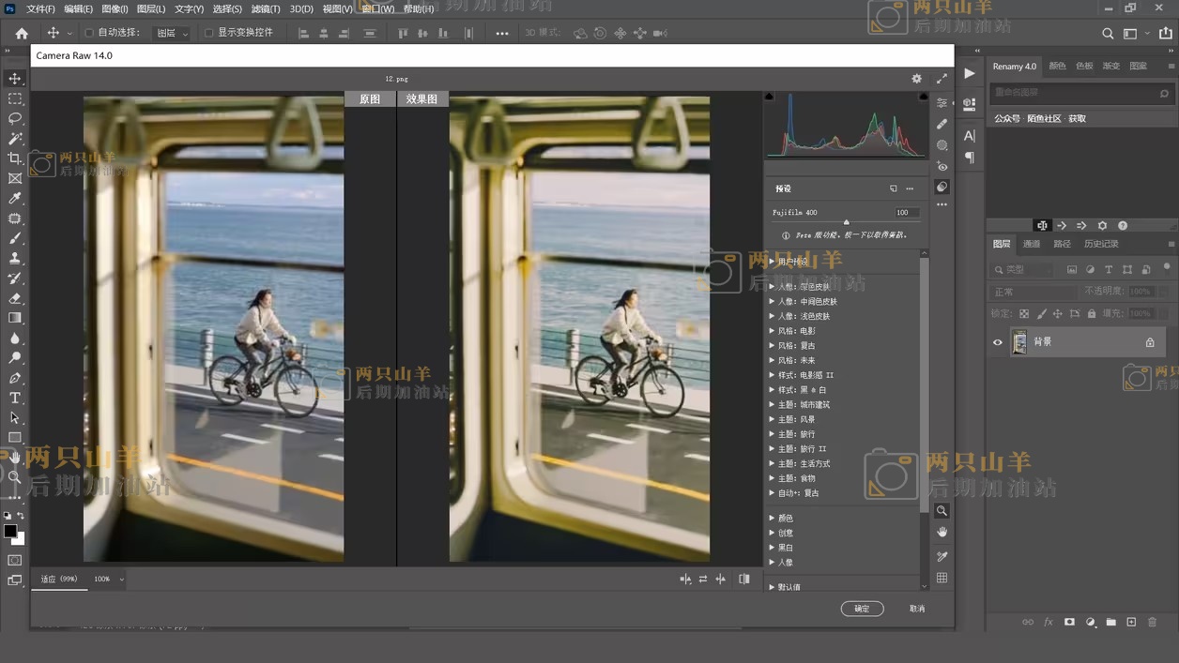
Task: Enable the 自动选择 checkbox
Action: [x=89, y=33]
